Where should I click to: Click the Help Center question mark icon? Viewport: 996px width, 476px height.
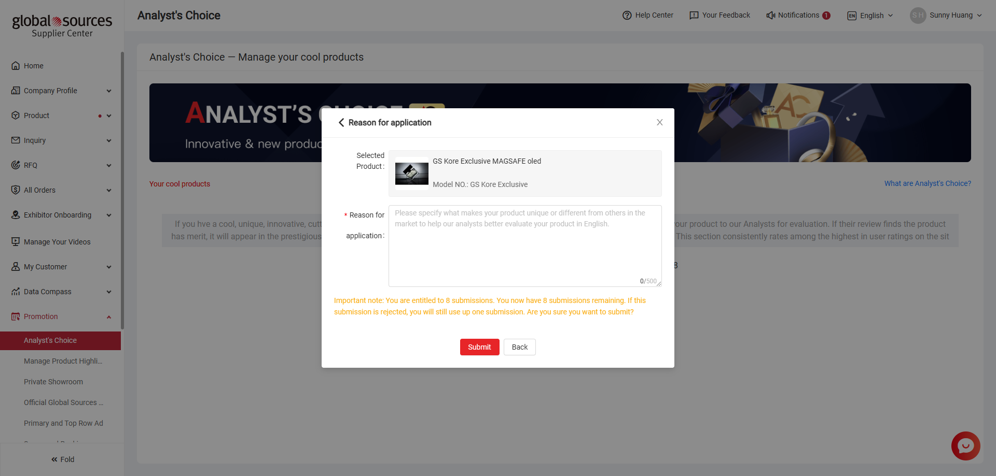[x=627, y=16]
